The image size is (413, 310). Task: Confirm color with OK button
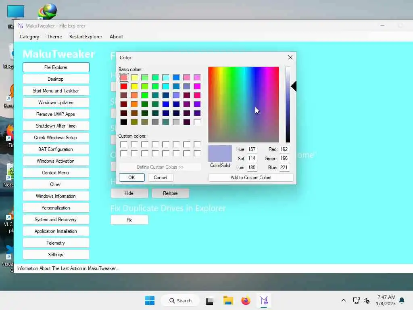(x=132, y=178)
